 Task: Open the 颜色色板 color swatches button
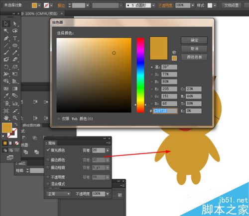194,57
